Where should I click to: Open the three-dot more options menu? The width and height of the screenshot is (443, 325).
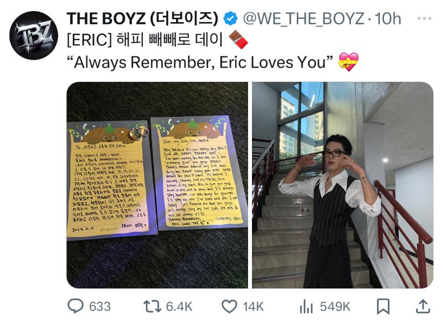tap(424, 19)
